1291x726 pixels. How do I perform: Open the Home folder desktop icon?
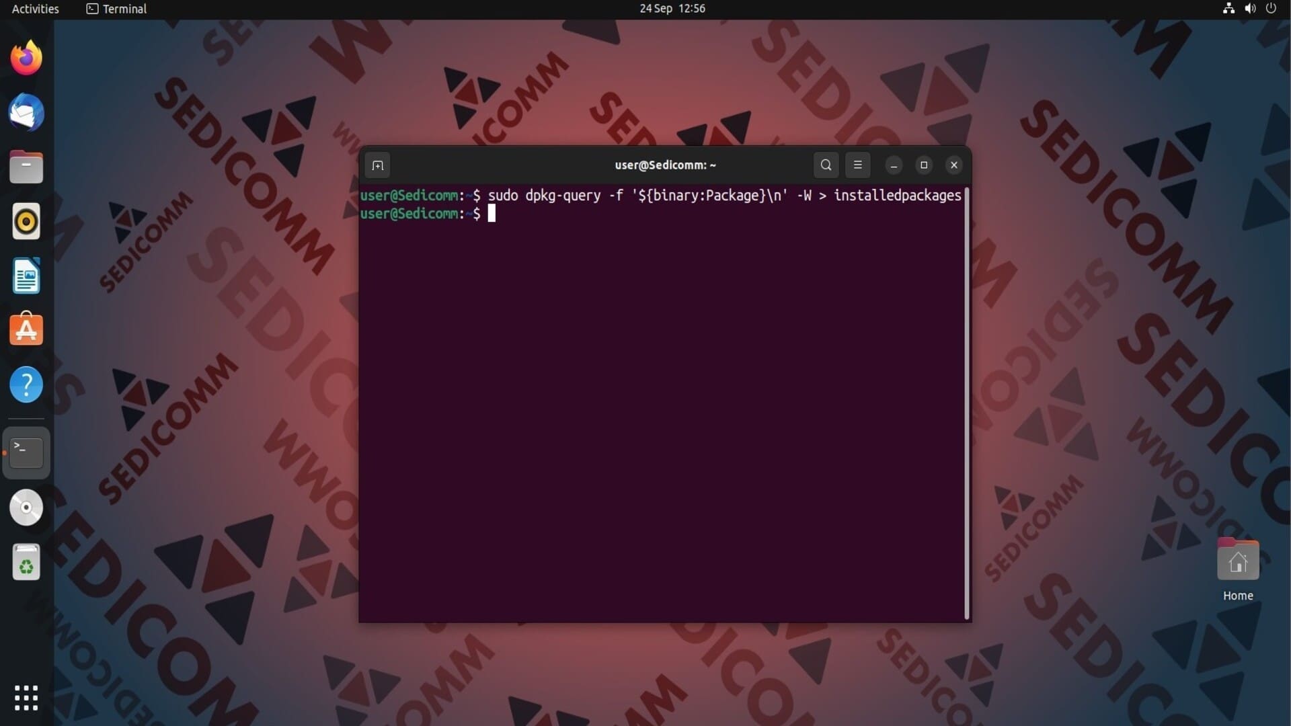click(1238, 570)
